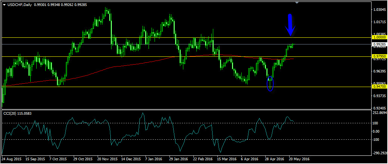Click the 1.03045 price axis value

[x=380, y=10]
